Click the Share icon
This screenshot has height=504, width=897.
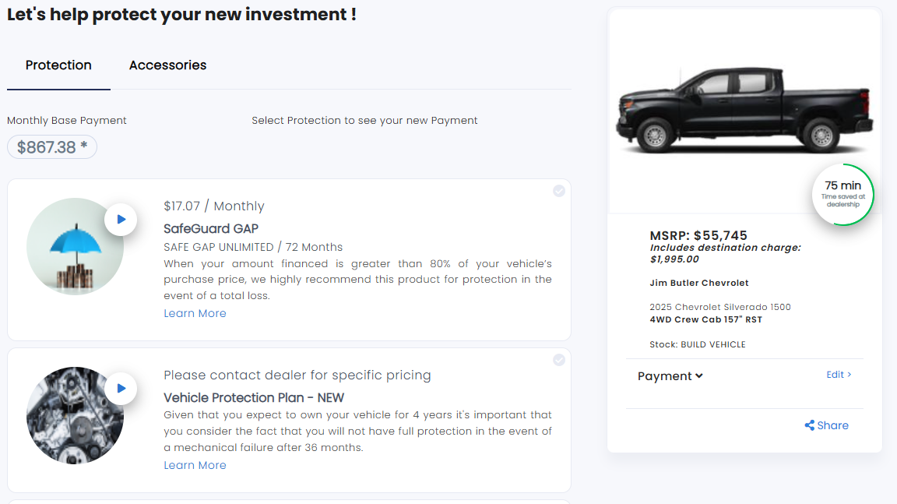pos(810,425)
